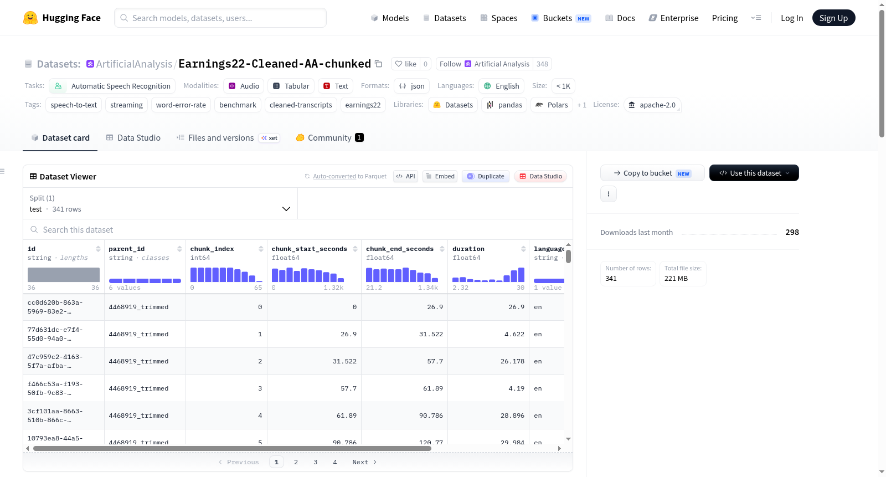
Task: Open Enterprise in the navigation
Action: click(x=673, y=18)
